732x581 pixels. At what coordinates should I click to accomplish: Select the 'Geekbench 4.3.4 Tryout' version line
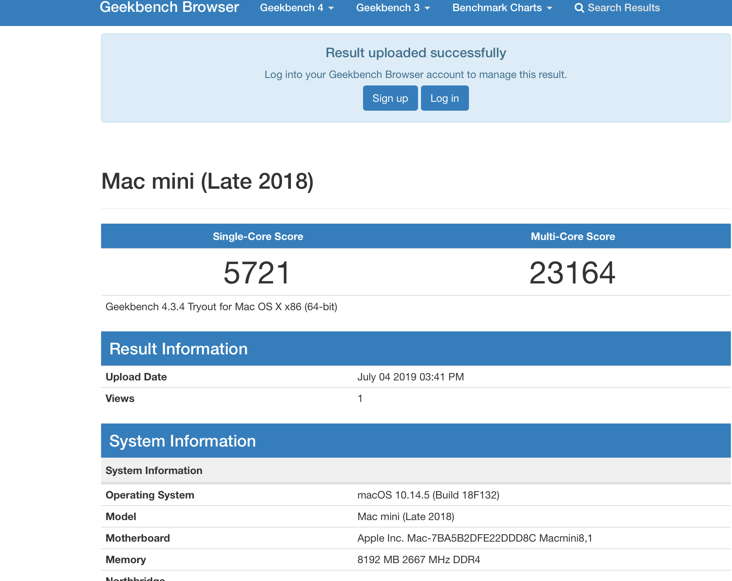click(221, 307)
